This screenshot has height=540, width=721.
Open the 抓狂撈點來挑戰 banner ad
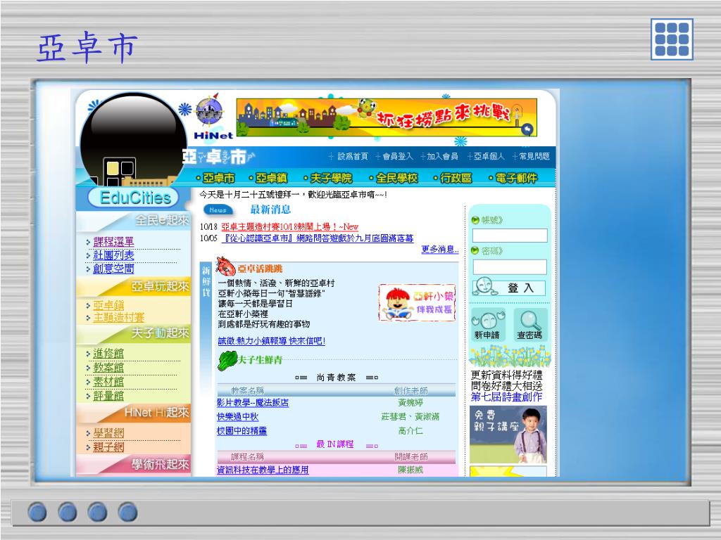point(387,117)
